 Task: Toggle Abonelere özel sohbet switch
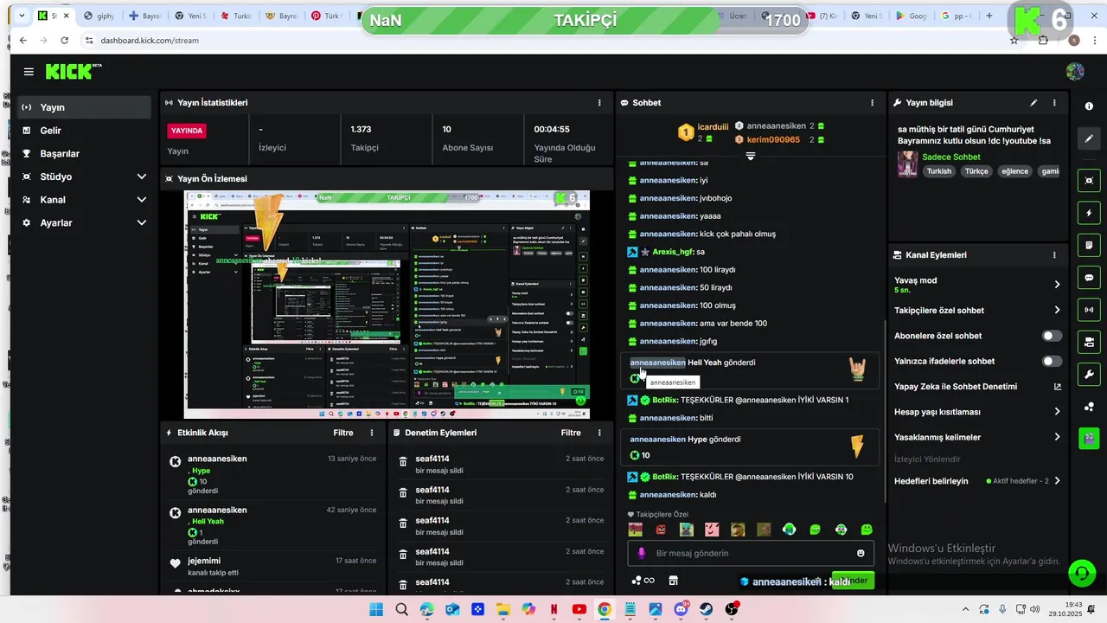(1052, 336)
